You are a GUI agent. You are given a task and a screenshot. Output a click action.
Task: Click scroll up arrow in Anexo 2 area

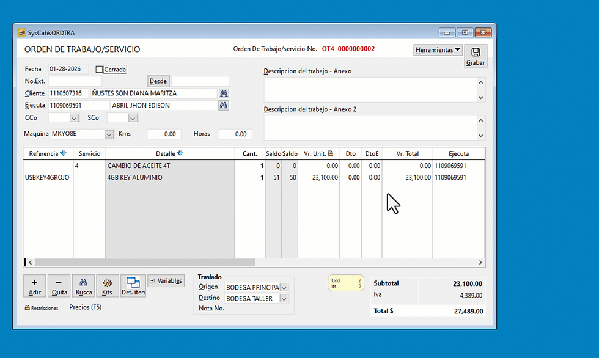(481, 120)
